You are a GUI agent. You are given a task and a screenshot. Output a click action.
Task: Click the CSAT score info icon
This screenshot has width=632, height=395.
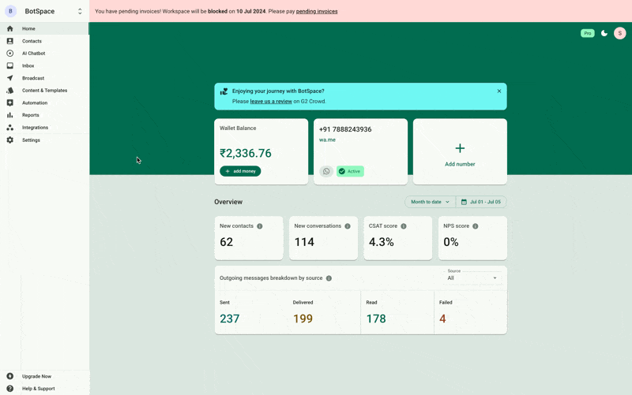[404, 226]
